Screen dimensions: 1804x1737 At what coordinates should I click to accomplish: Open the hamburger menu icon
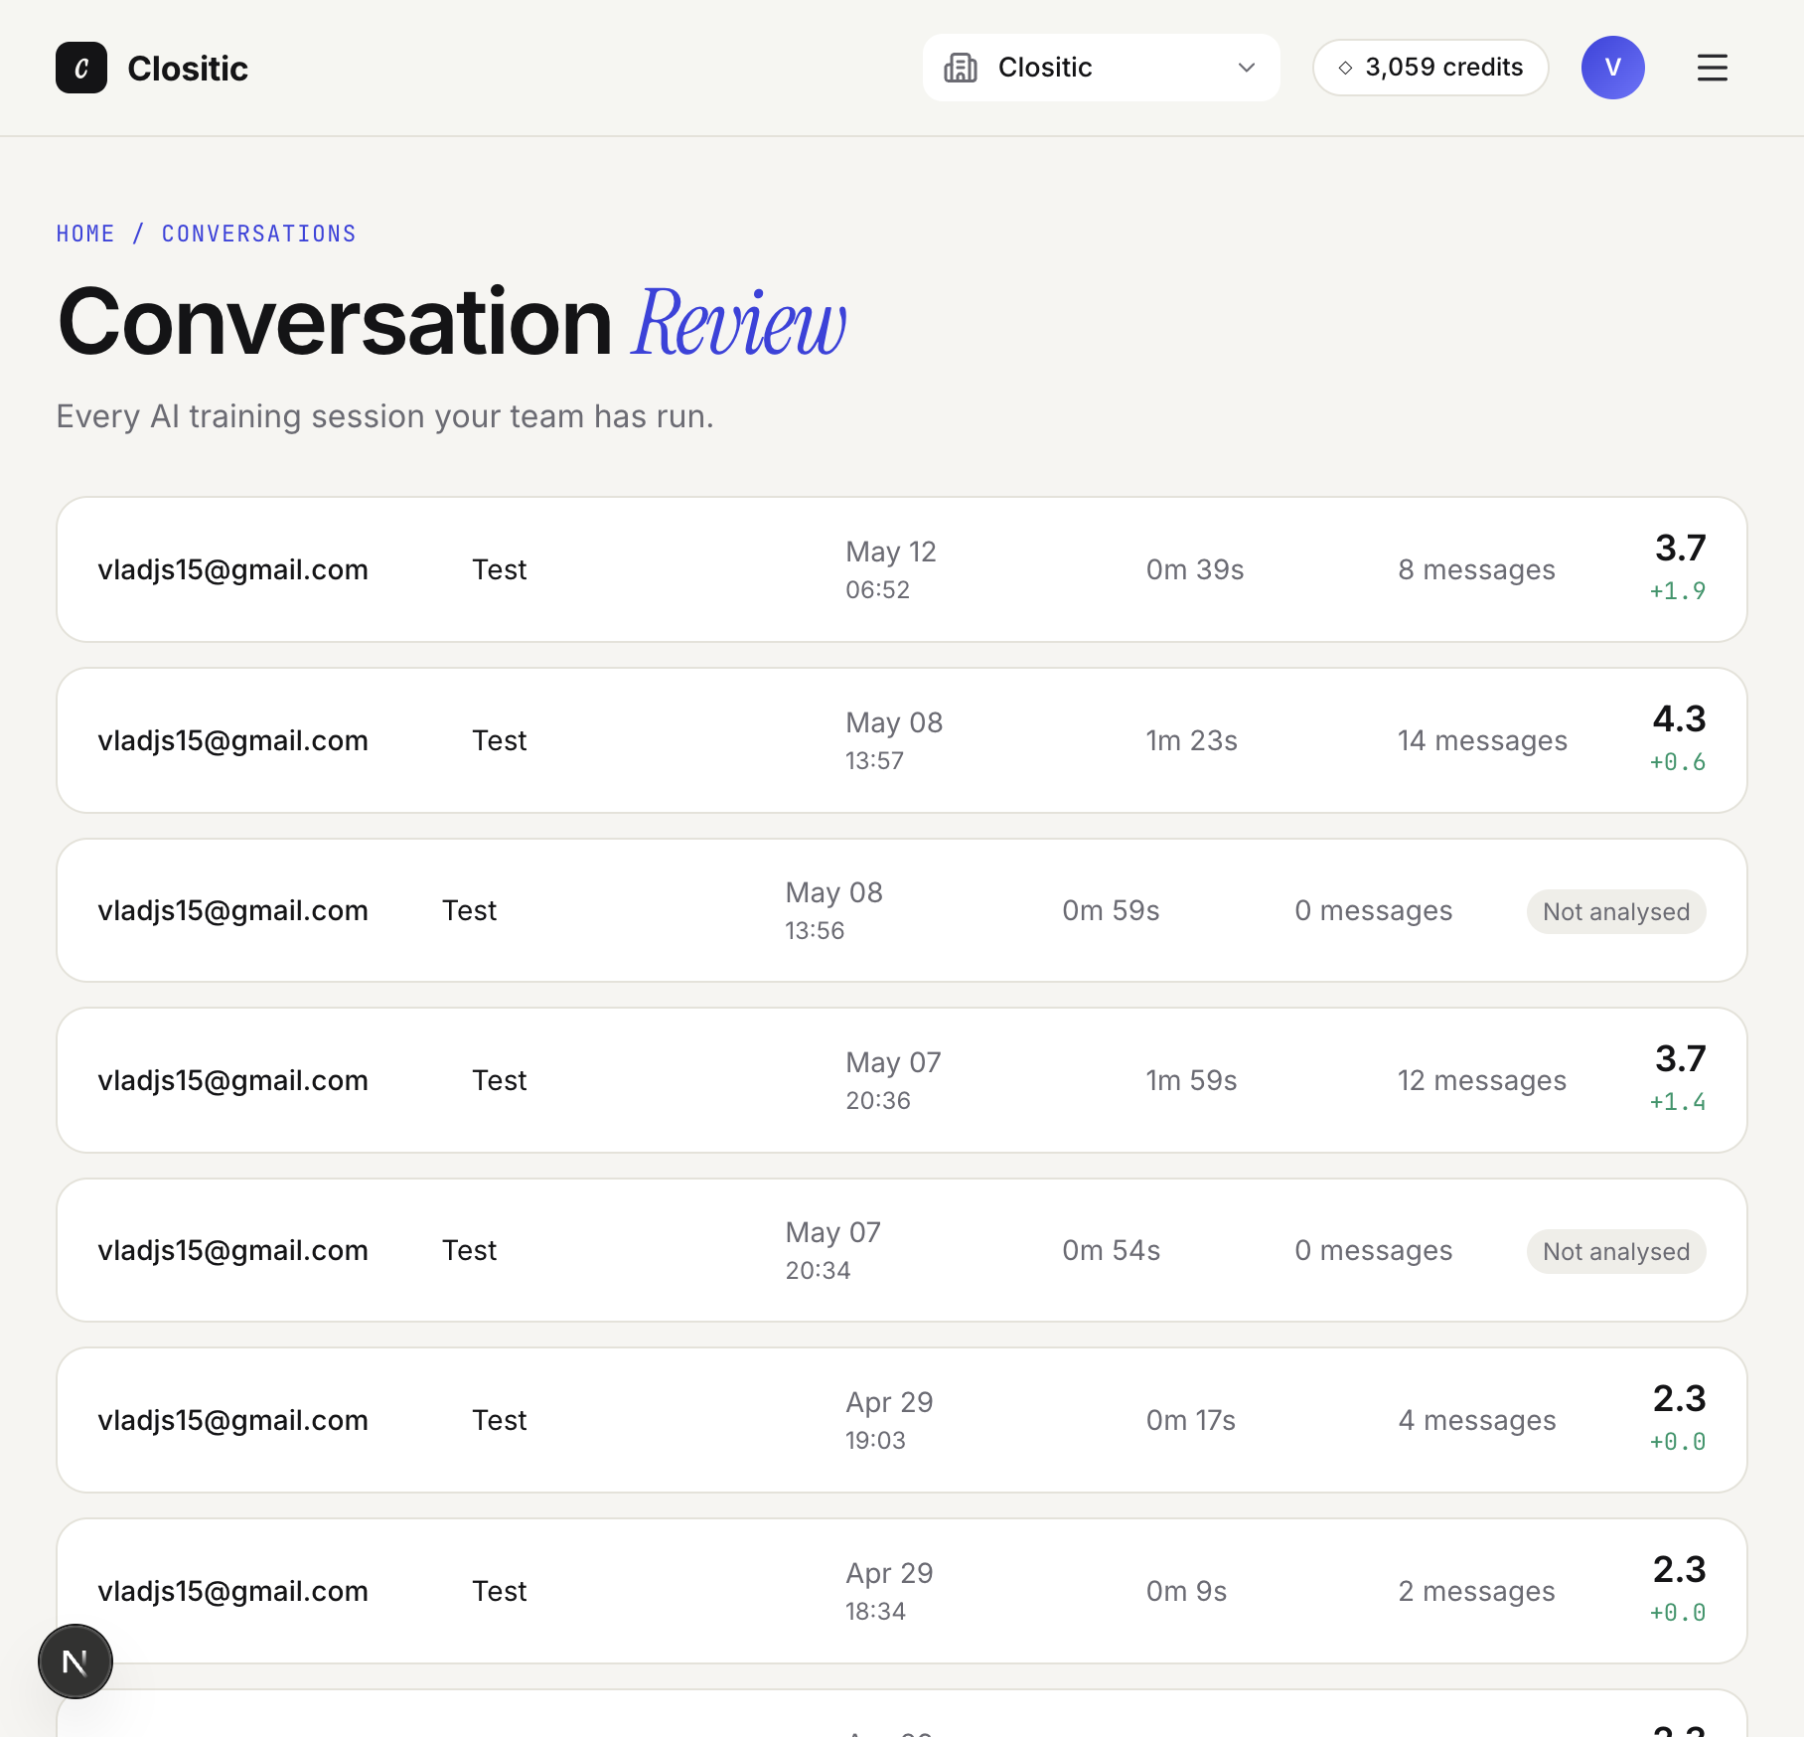click(x=1712, y=68)
